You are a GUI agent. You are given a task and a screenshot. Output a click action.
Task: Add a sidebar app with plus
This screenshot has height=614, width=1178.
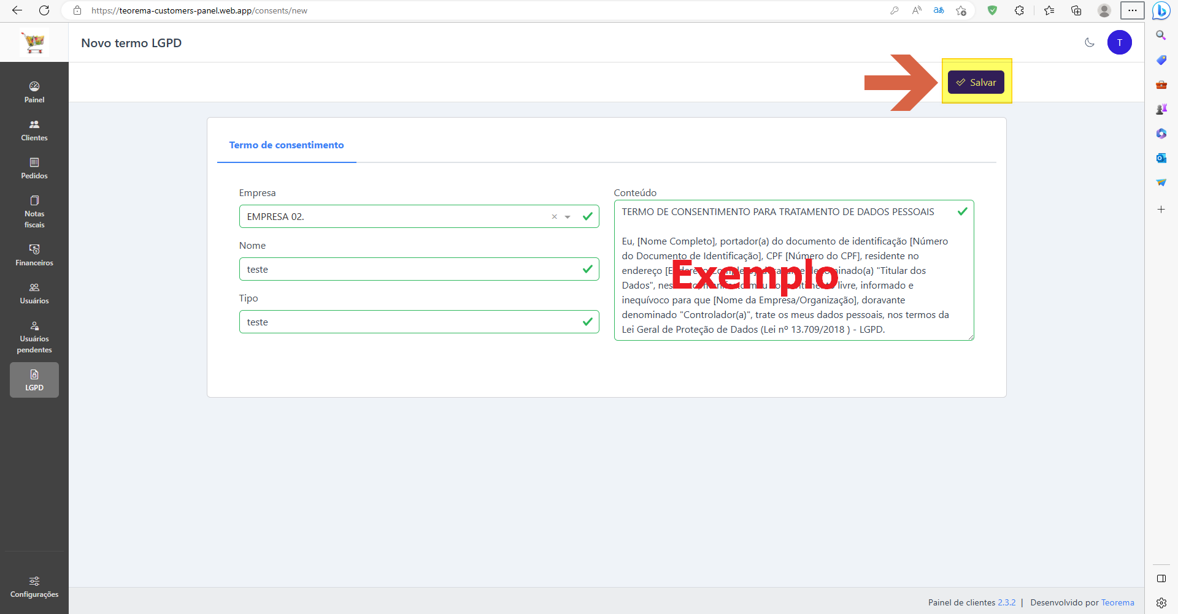pos(1161,210)
